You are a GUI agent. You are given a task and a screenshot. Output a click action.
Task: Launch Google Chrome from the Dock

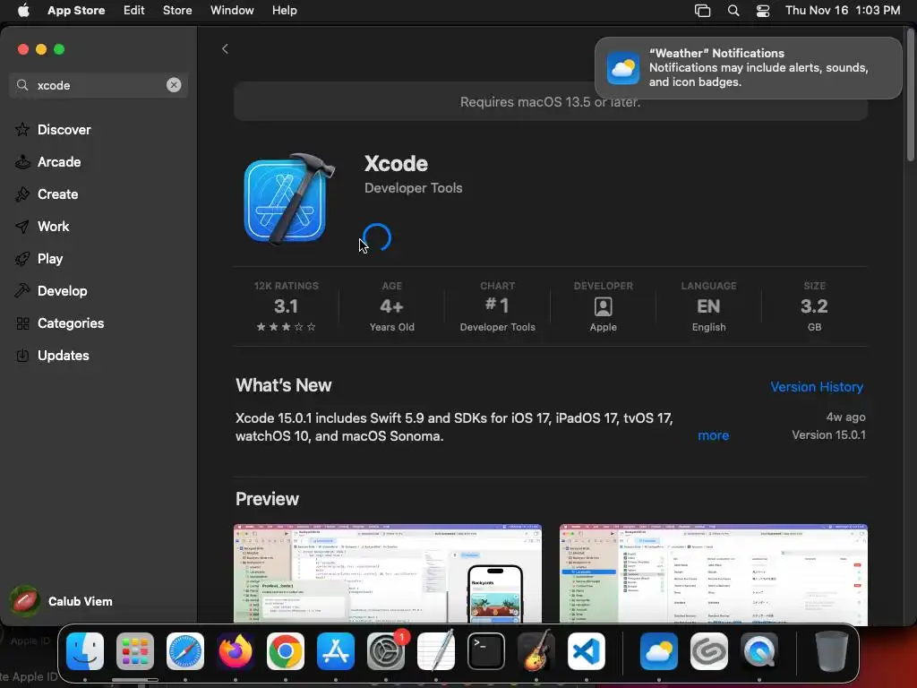tap(286, 651)
